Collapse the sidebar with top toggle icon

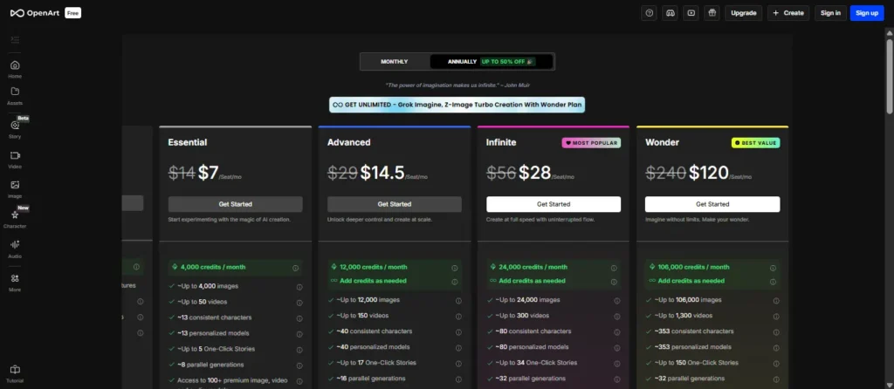click(15, 39)
